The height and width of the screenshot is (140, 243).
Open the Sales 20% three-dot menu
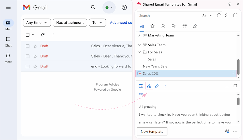(233, 74)
